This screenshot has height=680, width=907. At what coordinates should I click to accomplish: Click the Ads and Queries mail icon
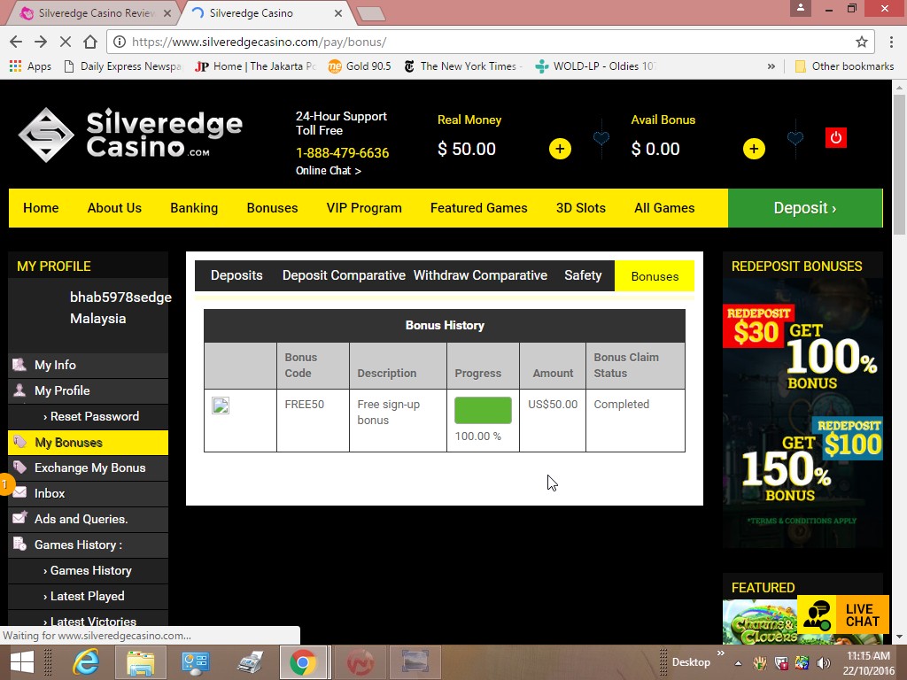(19, 517)
